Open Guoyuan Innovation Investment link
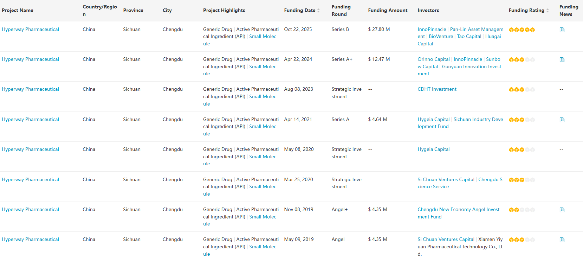Screen dimensions: 583x261 coord(471,67)
